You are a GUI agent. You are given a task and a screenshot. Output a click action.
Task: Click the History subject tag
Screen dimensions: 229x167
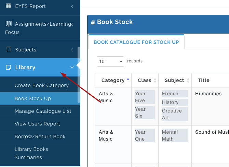[x=175, y=102]
